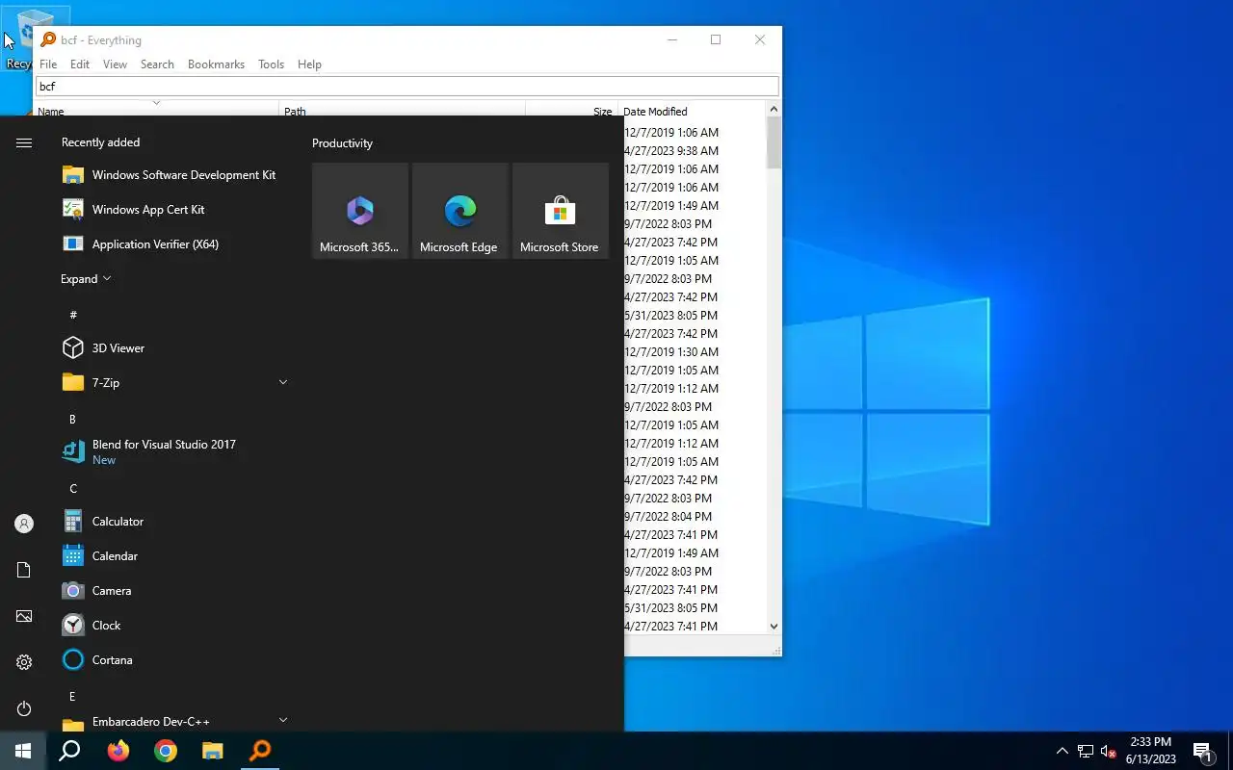Open the Start menu hamburger navigation
Viewport: 1233px width, 770px height.
tap(24, 142)
